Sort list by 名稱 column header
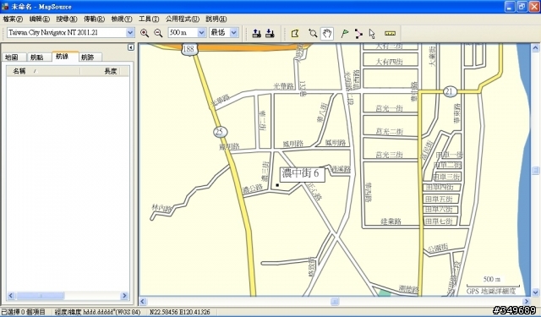Image resolution: width=541 pixels, height=317 pixels. pos(43,71)
